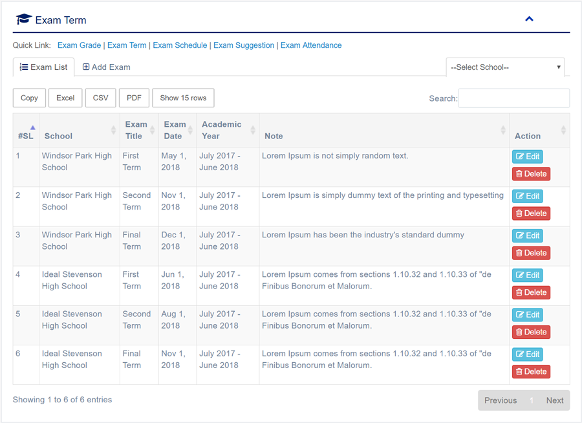Open the Exam Suggestion quick link
582x423 pixels.
244,45
